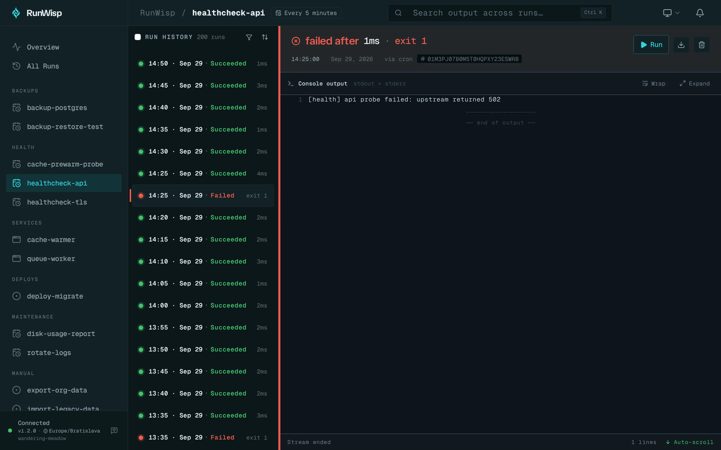Open the feedback icon in connection footer
This screenshot has width=721, height=450.
point(114,430)
